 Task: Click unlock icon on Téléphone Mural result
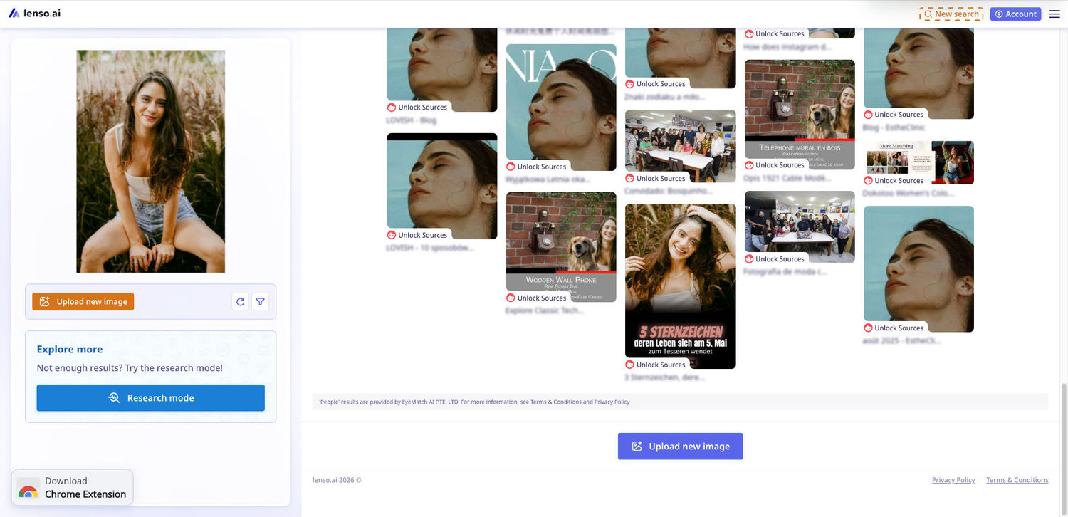point(749,165)
